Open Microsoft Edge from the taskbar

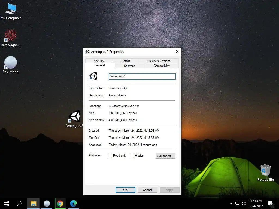(74, 204)
